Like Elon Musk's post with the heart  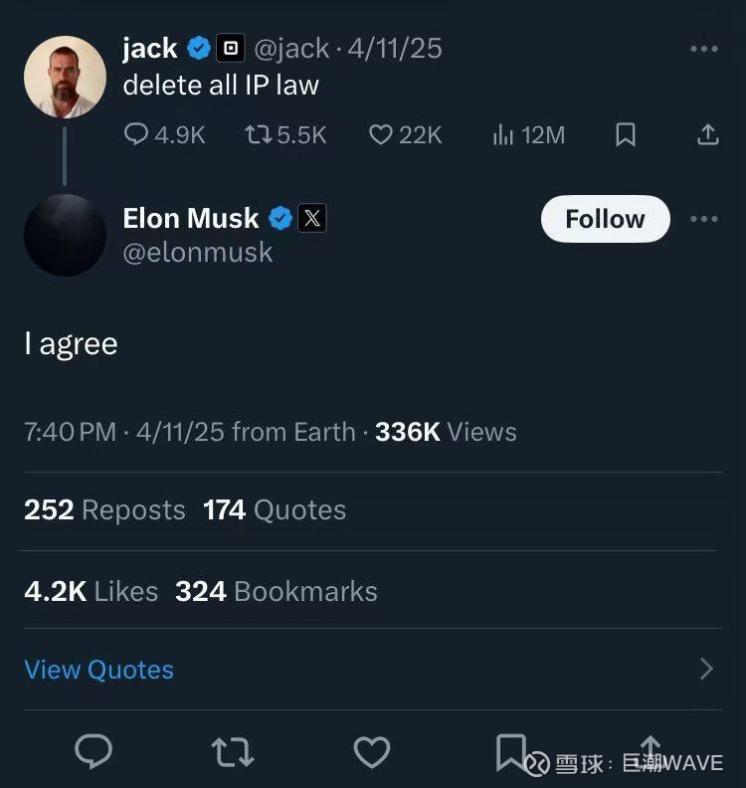372,752
